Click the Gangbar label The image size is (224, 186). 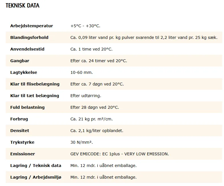(x=20, y=61)
